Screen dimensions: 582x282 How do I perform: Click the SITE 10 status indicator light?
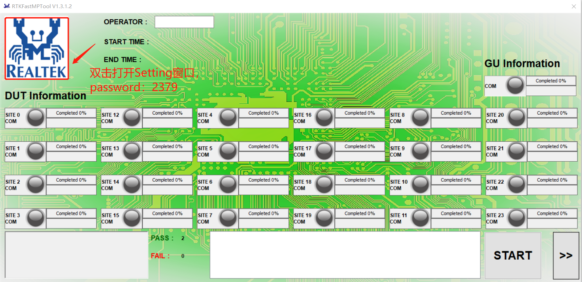coord(420,184)
